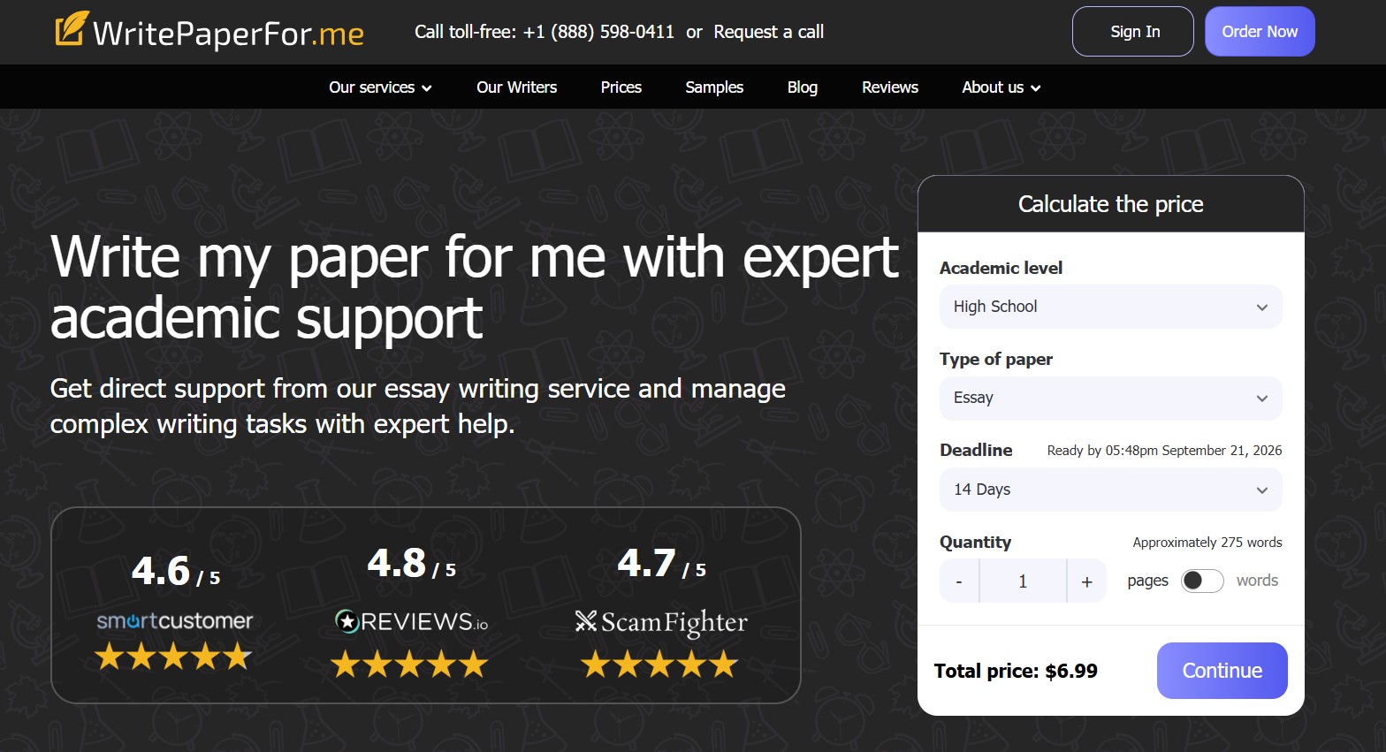This screenshot has width=1386, height=752.
Task: Click the 'Ready by 05:48pm September 21, 2026' text
Action: (1164, 451)
